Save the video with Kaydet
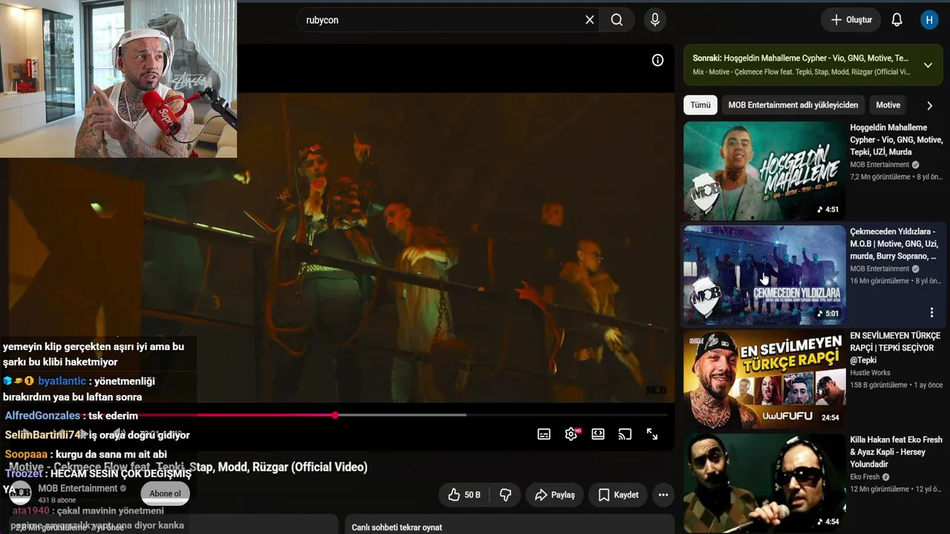The height and width of the screenshot is (534, 950). coord(618,495)
